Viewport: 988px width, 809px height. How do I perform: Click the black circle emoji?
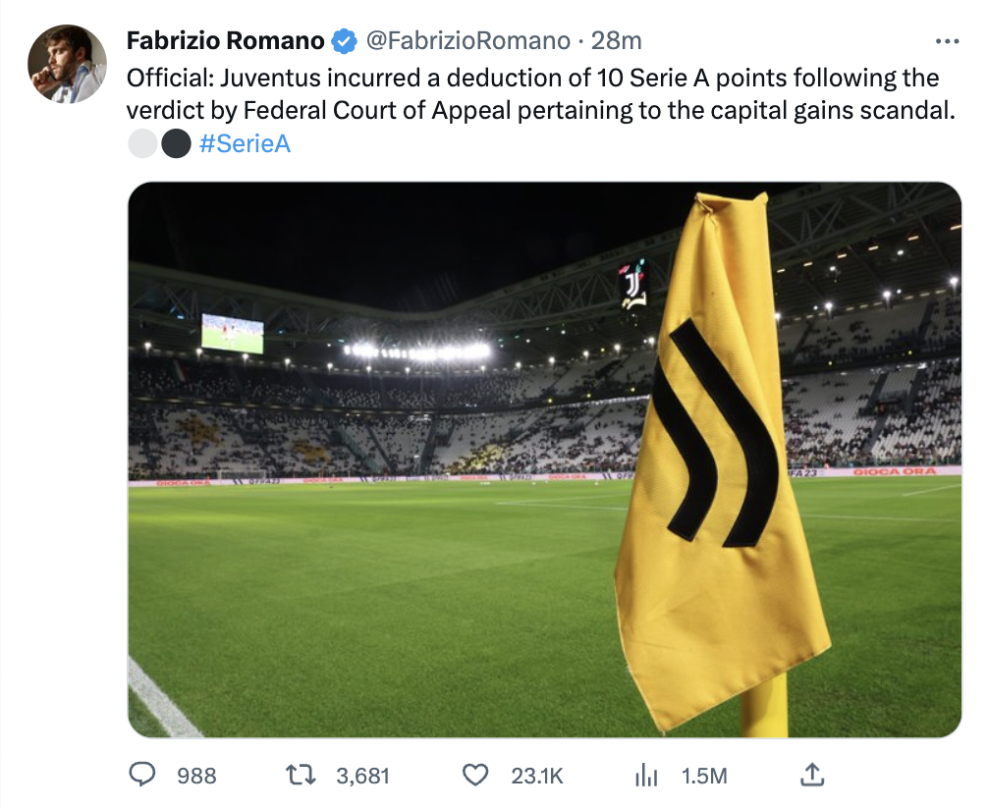click(175, 144)
